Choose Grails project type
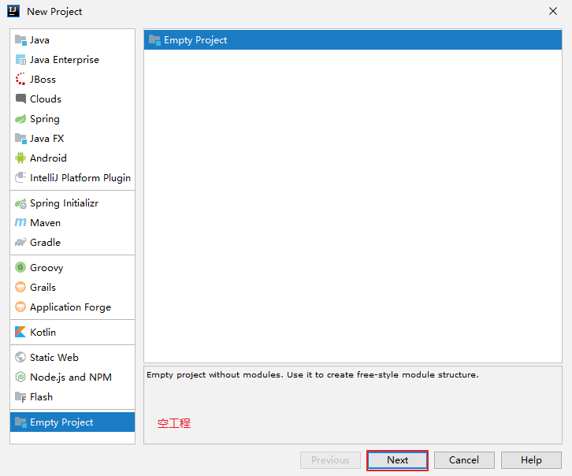Viewport: 572px width, 476px height. click(x=43, y=288)
